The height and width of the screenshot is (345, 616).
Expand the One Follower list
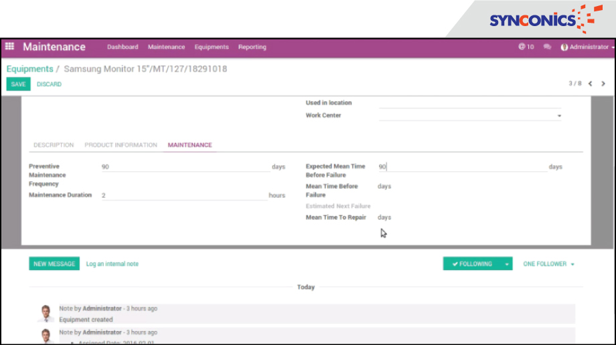point(548,263)
